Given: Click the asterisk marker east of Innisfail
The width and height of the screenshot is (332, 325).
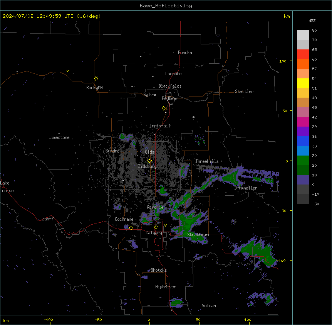Looking at the screenshot, I should [193, 117].
